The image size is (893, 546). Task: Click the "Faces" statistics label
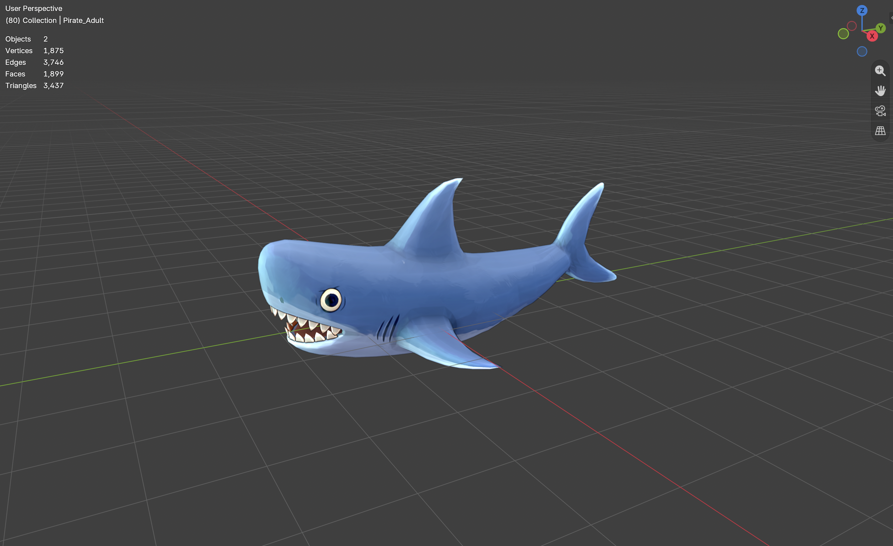pyautogui.click(x=15, y=74)
